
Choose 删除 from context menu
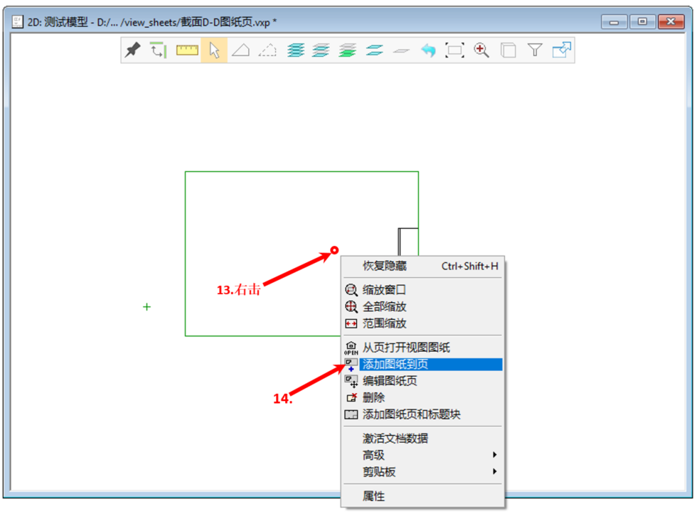[x=422, y=397]
